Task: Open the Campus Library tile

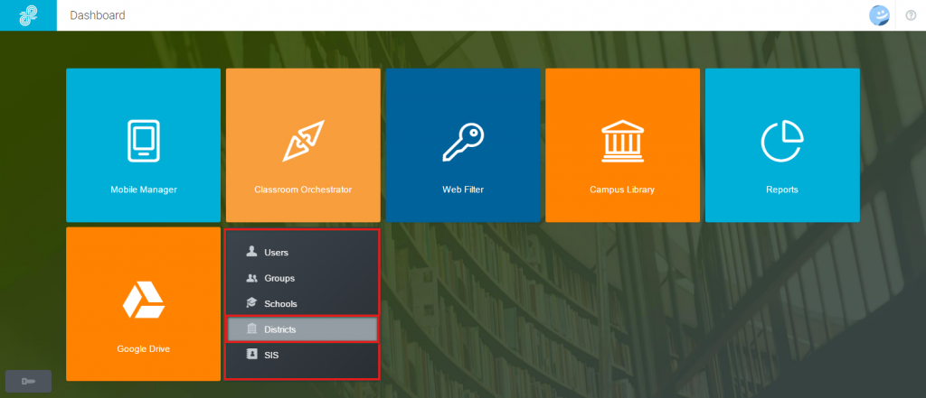Action: tap(622, 145)
